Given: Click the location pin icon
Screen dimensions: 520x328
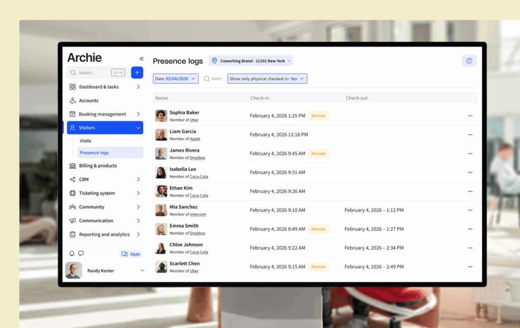Looking at the screenshot, I should tap(214, 61).
